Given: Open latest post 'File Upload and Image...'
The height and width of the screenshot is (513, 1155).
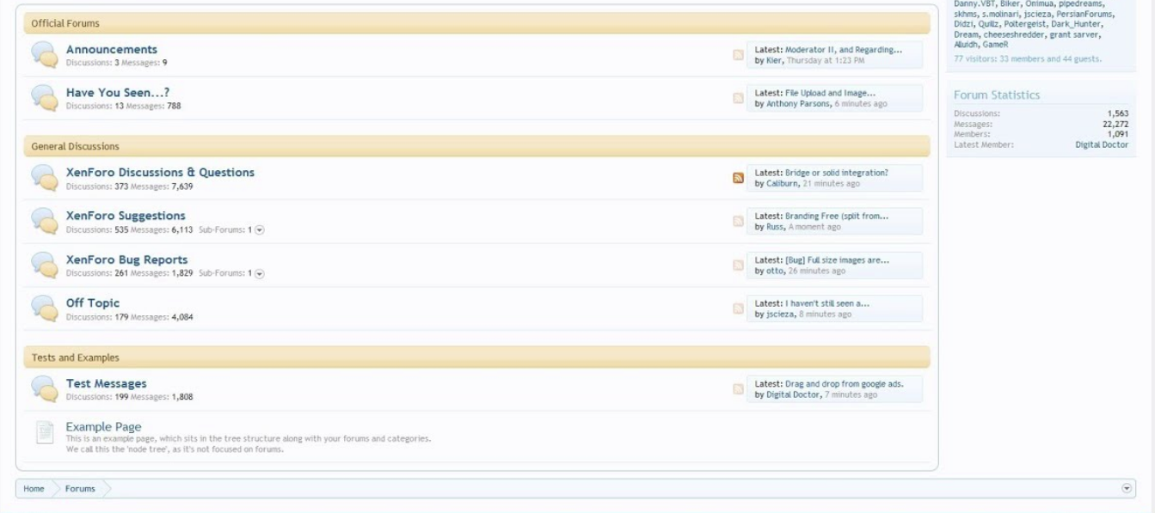Looking at the screenshot, I should click(830, 93).
